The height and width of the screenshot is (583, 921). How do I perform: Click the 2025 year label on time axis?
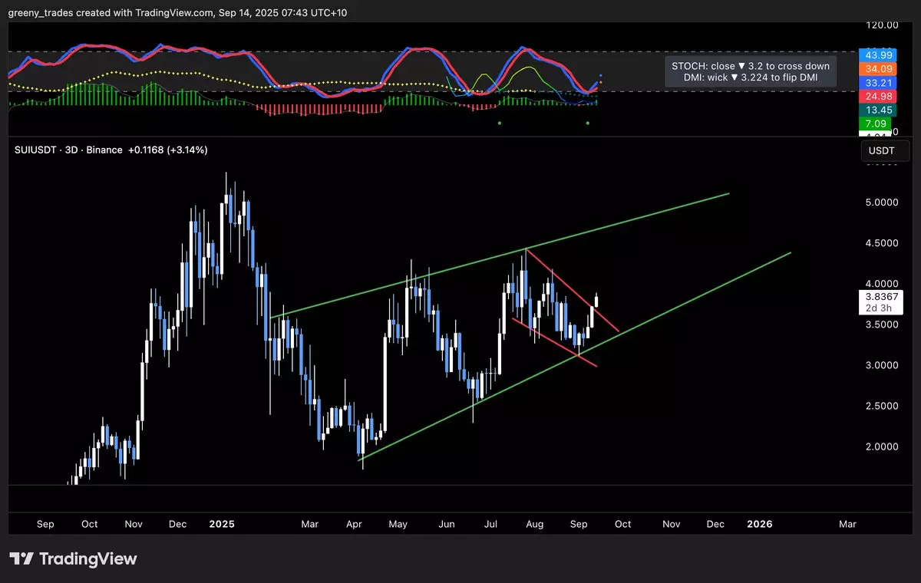221,524
